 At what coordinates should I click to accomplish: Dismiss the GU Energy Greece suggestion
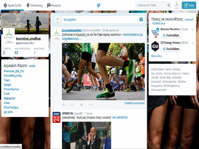point(192,42)
